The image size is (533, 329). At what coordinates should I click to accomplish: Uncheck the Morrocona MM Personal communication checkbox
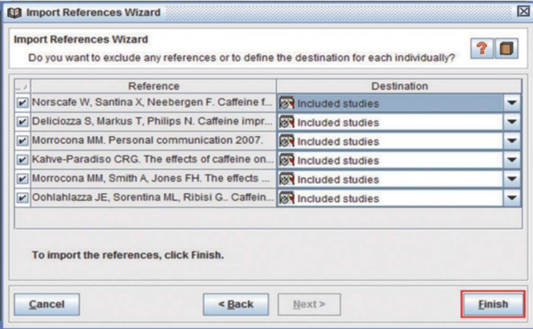click(x=22, y=140)
